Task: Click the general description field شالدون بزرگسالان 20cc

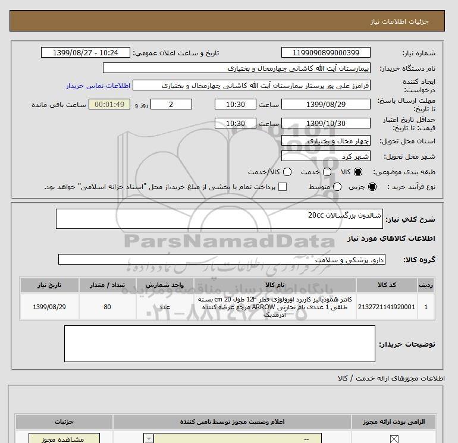Action: (219, 219)
